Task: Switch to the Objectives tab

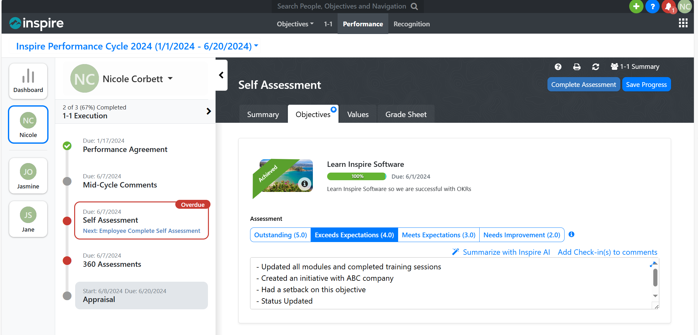Action: click(x=313, y=114)
